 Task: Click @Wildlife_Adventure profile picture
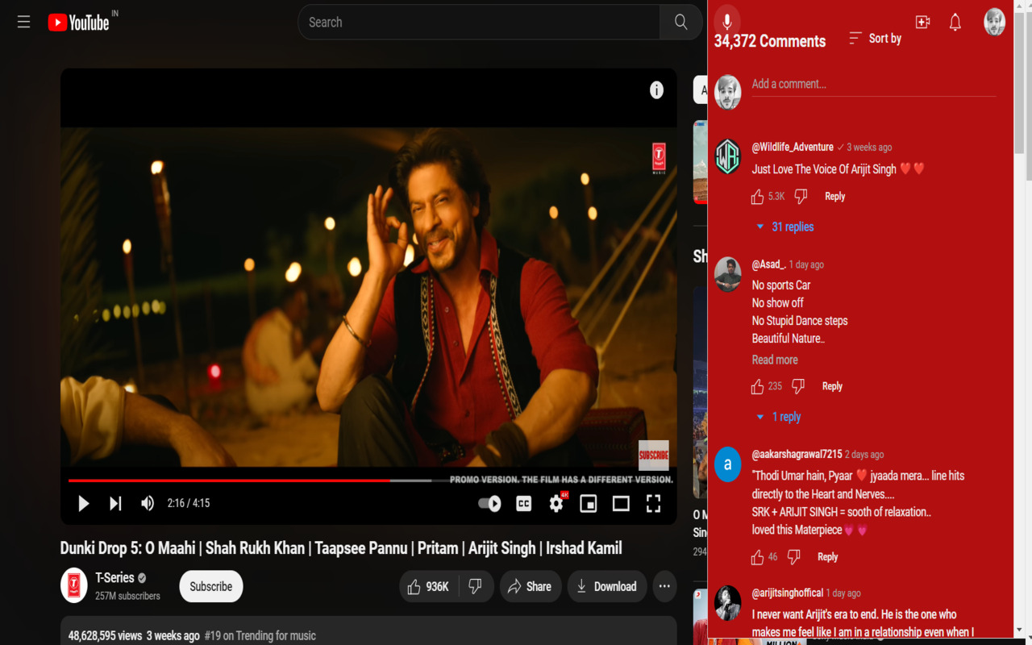pos(727,156)
